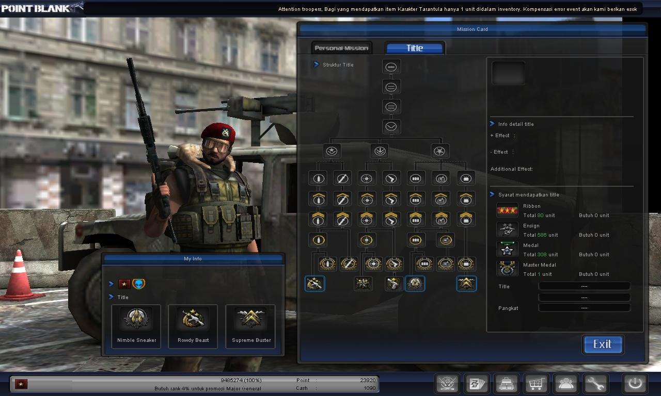Click the Ensign Total 586 unit text
Screen dimensions: 661x396
pyautogui.click(x=541, y=235)
